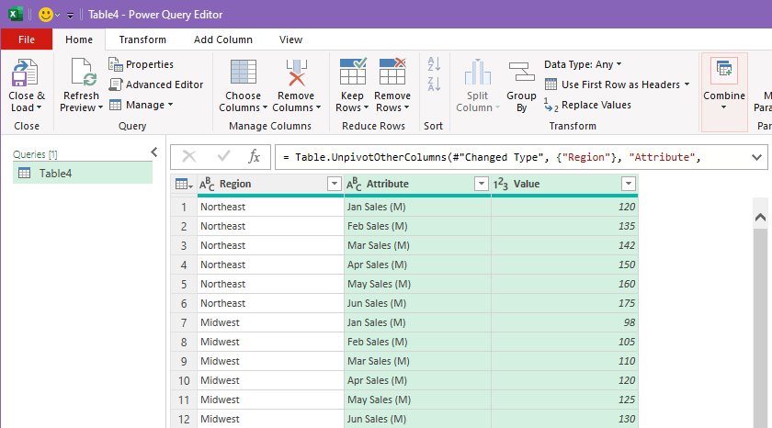This screenshot has height=428, width=772.
Task: Select value 110 cell
Action: [x=564, y=361]
